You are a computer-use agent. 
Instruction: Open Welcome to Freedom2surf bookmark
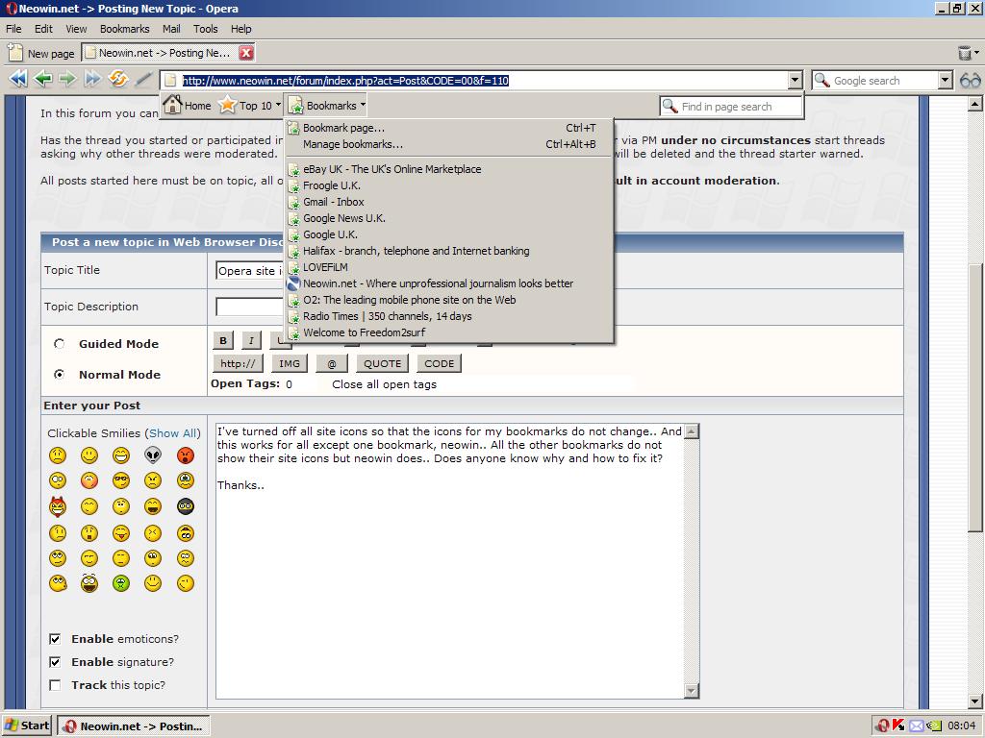pos(449,332)
